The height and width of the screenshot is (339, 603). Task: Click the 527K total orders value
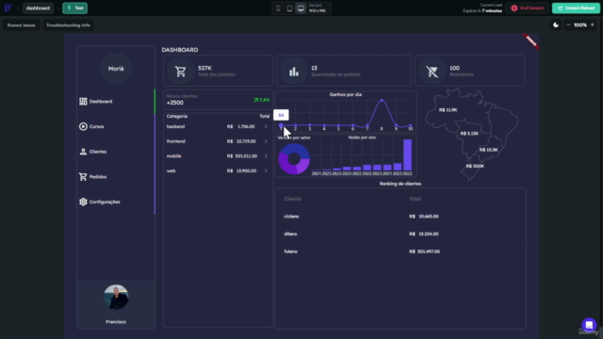point(205,68)
